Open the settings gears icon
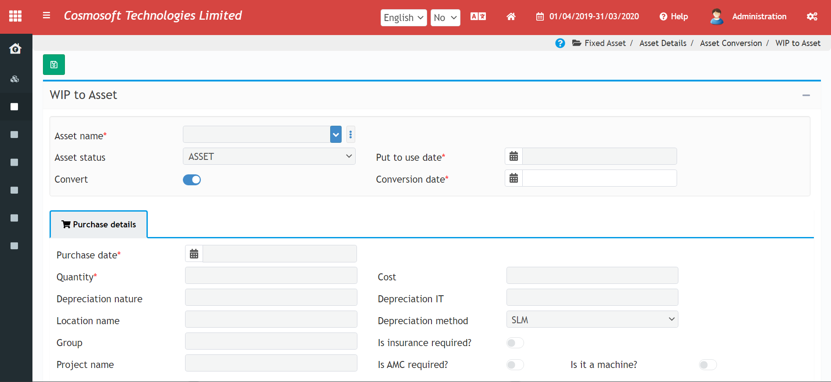831x382 pixels. 812,17
